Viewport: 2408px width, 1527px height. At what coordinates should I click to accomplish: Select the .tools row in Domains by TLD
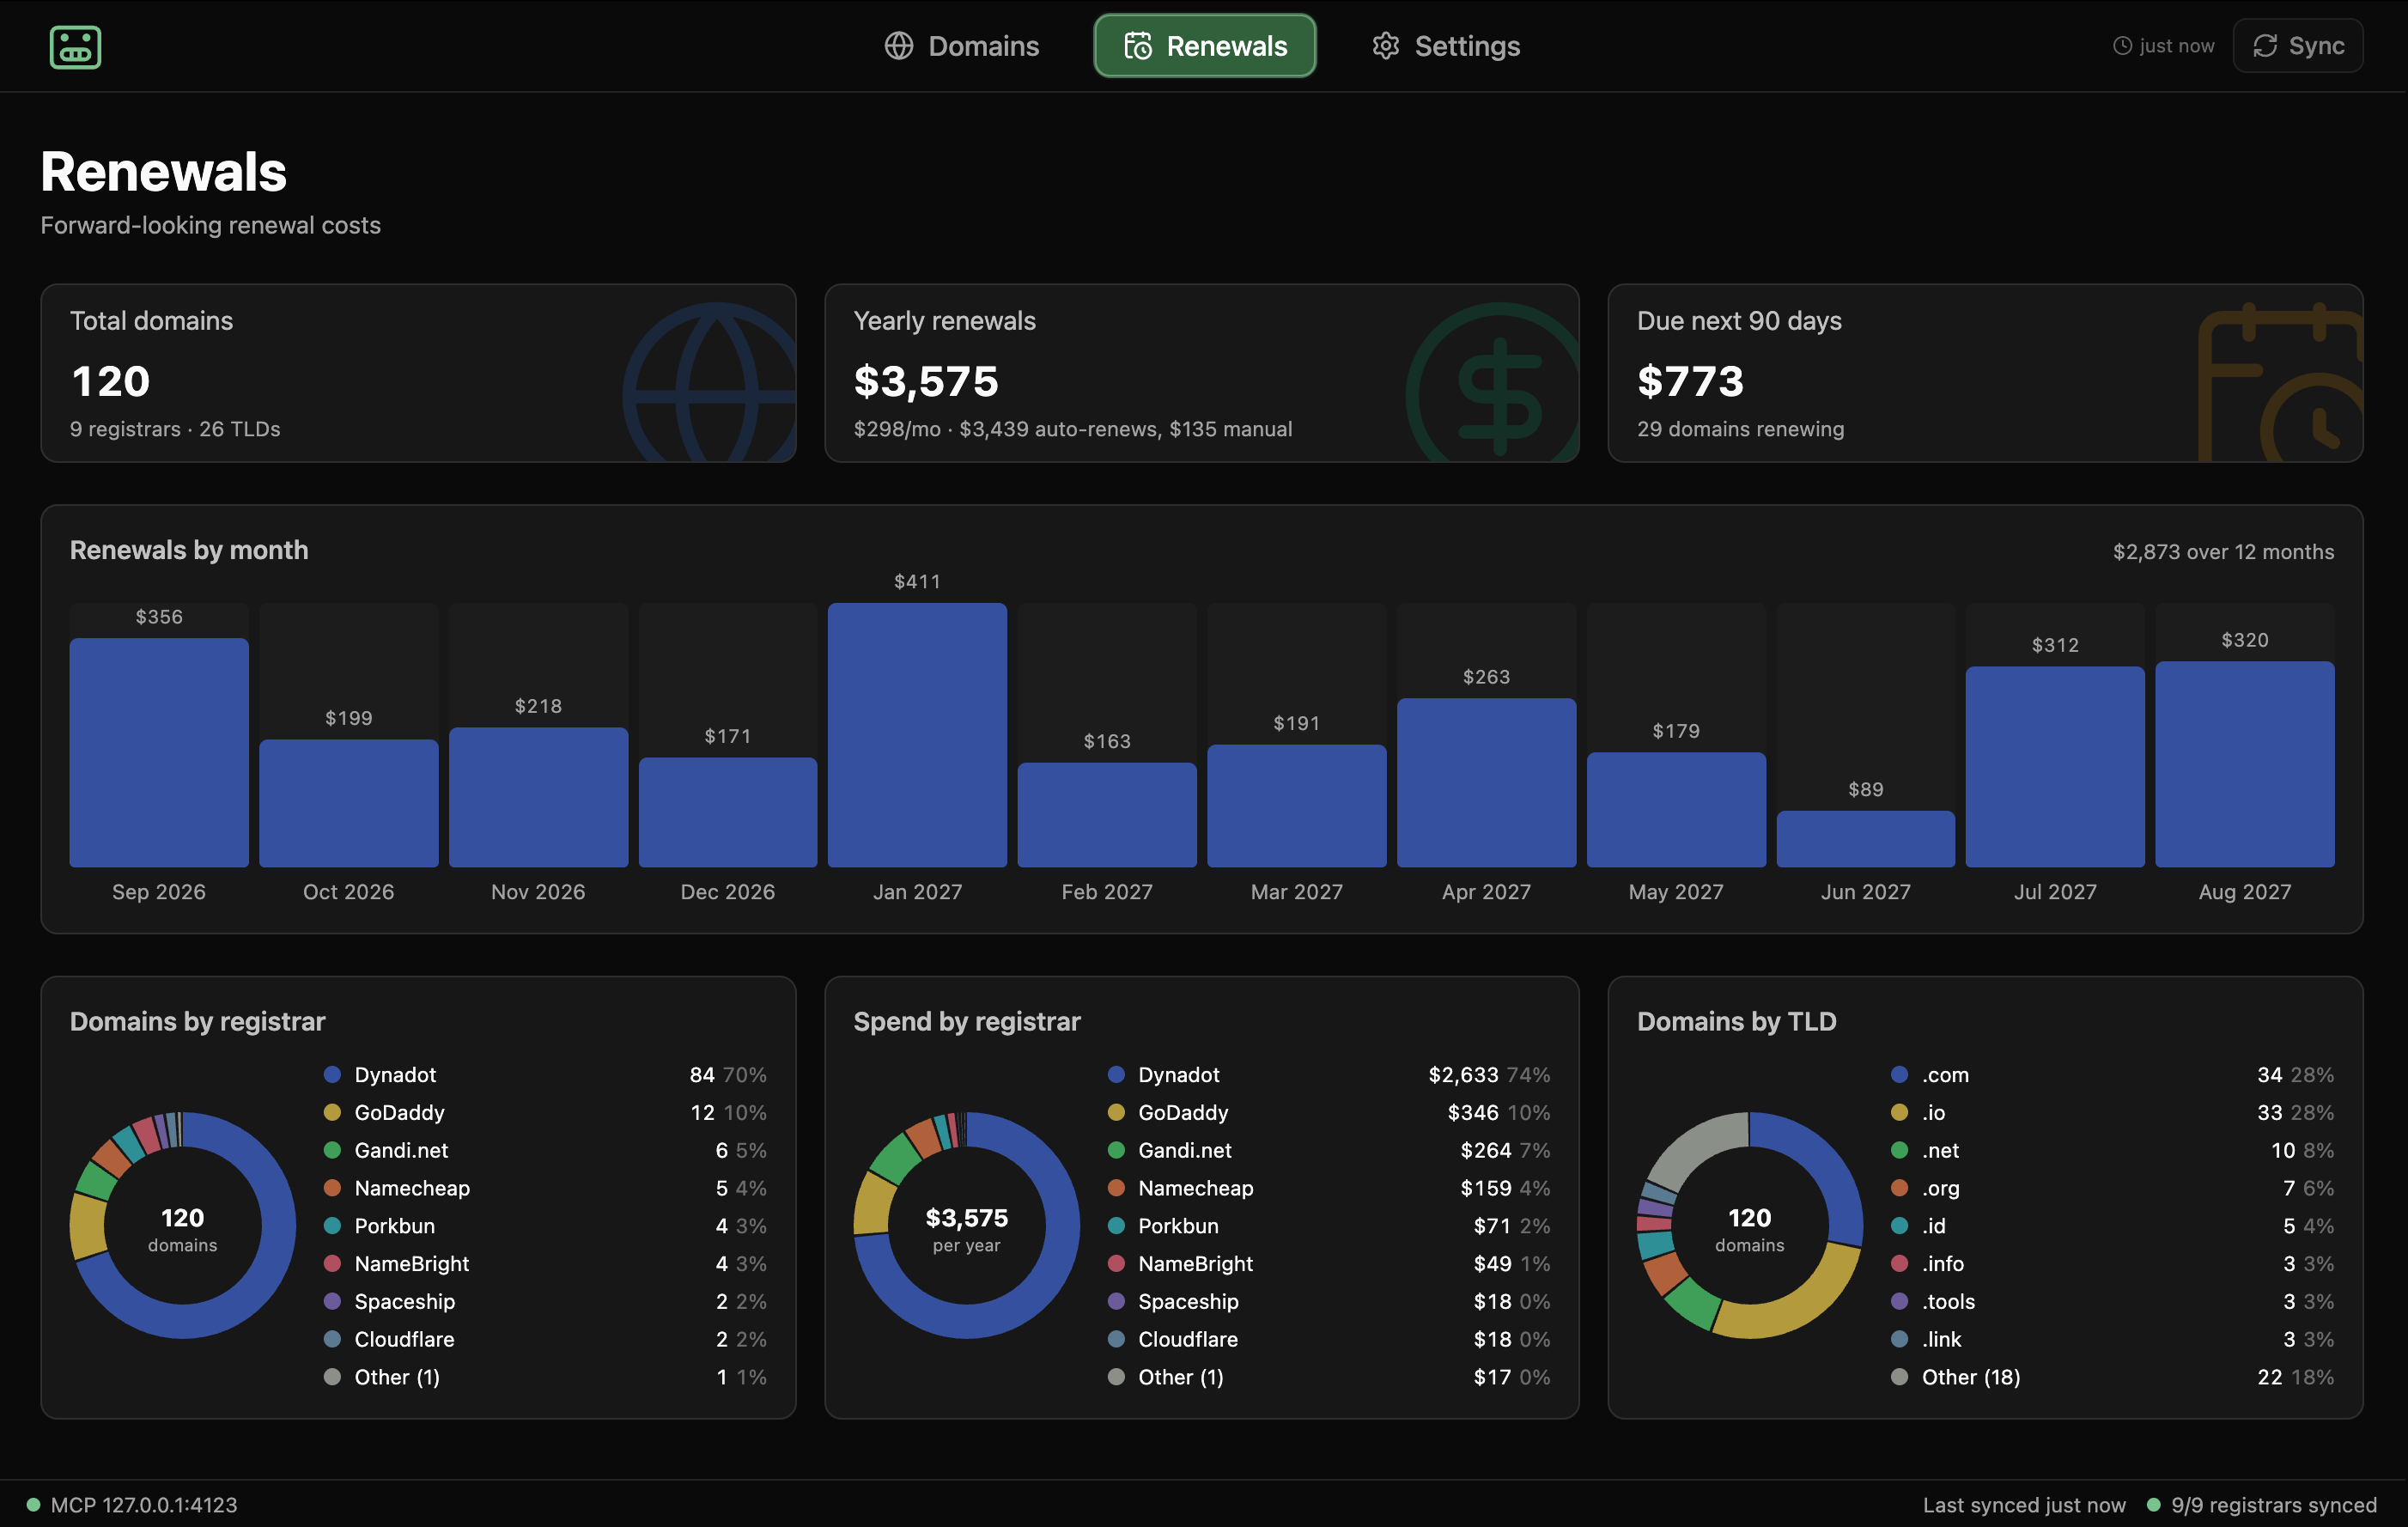(2112, 1302)
